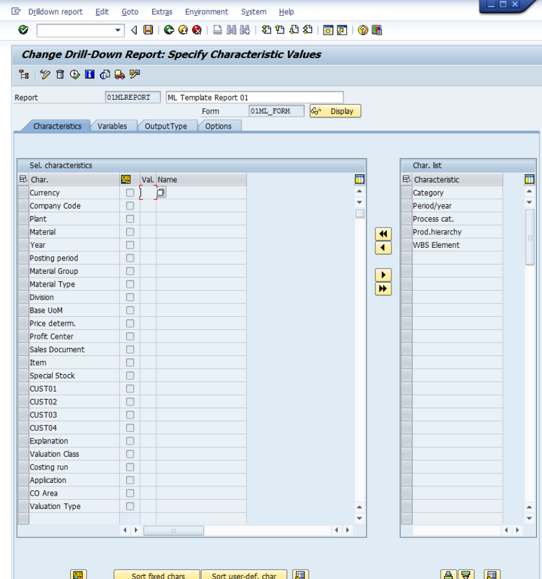
Task: Click the Previous Page icon
Action: coord(280,30)
